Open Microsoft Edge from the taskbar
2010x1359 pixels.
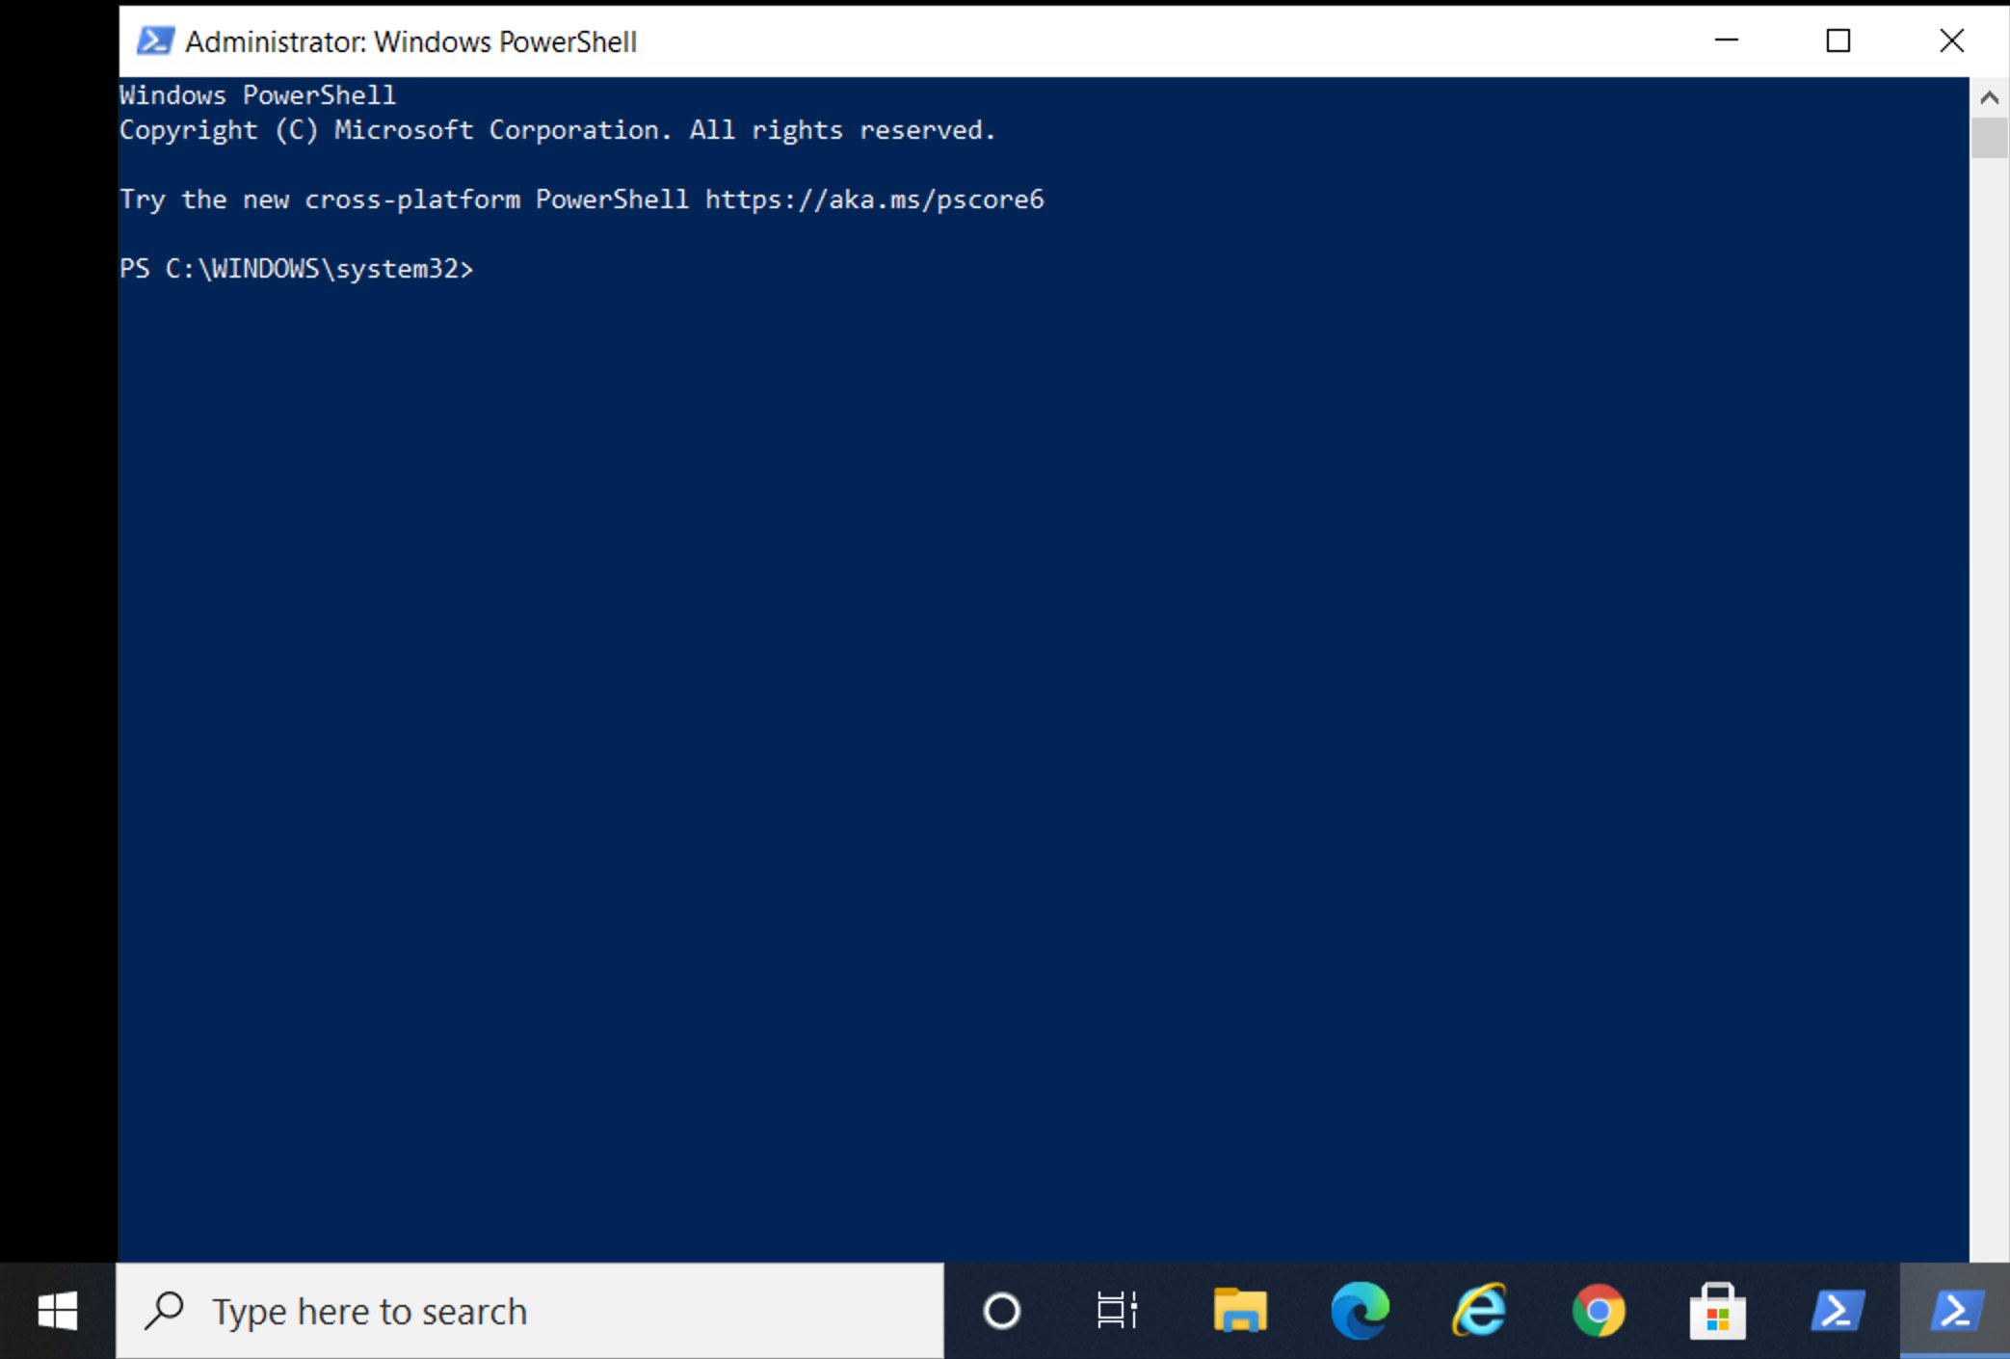(x=1359, y=1311)
